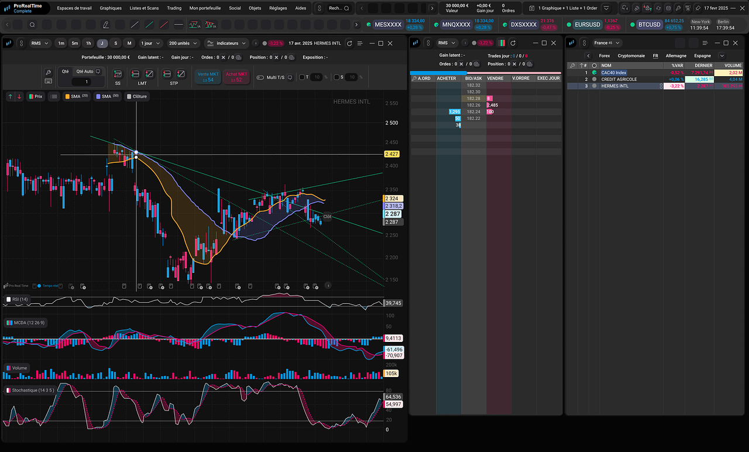Screen dimensions: 749x452
Task: Click the Vente MKT button
Action: [x=208, y=77]
